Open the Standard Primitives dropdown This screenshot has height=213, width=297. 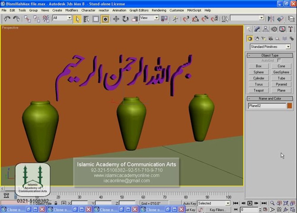coord(270,47)
